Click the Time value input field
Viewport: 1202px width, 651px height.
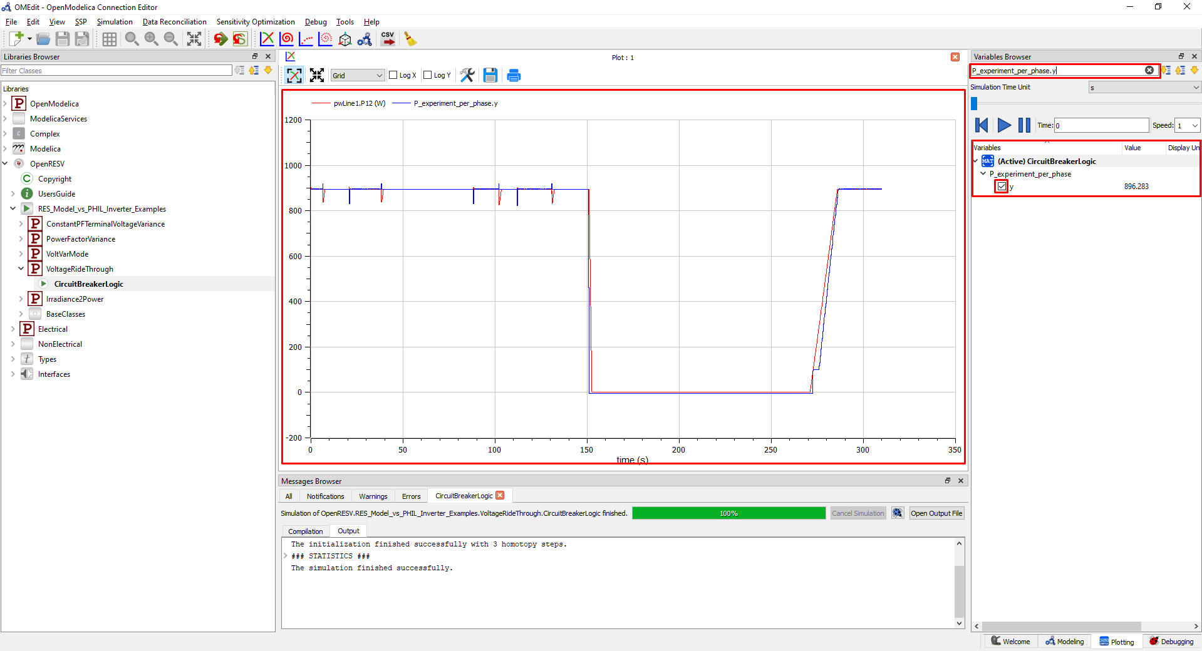coord(1101,125)
